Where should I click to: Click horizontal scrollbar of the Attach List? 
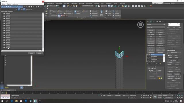tap(22, 51)
